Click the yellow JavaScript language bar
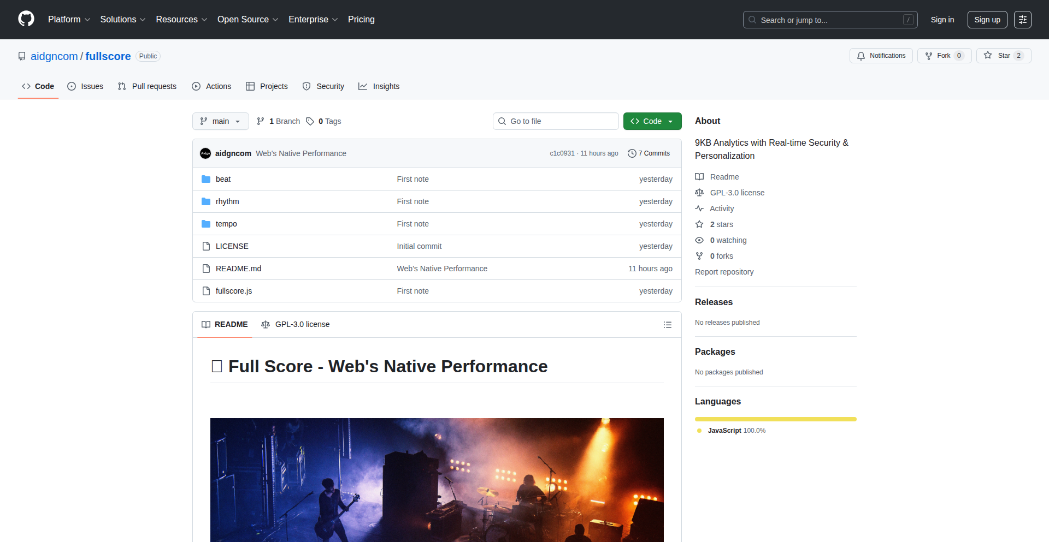 click(775, 419)
